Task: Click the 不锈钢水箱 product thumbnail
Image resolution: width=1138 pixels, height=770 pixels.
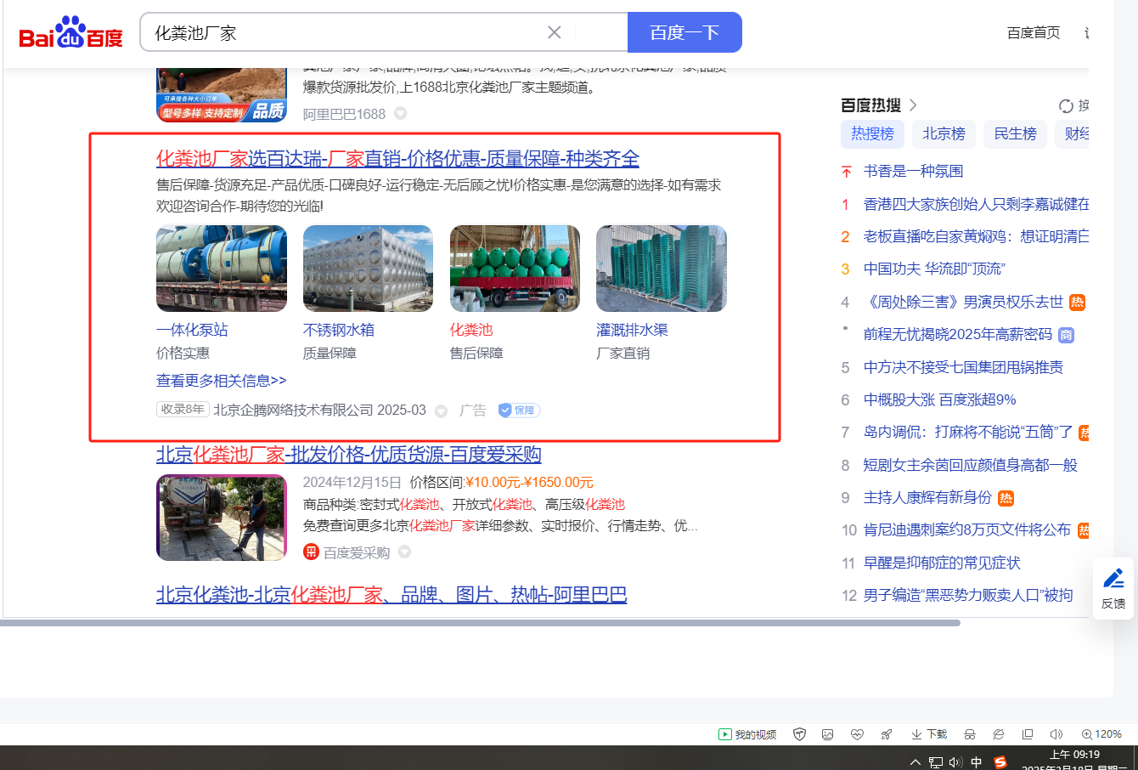Action: pyautogui.click(x=369, y=269)
